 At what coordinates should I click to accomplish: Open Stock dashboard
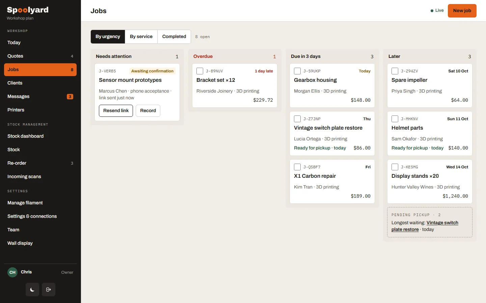[40, 136]
